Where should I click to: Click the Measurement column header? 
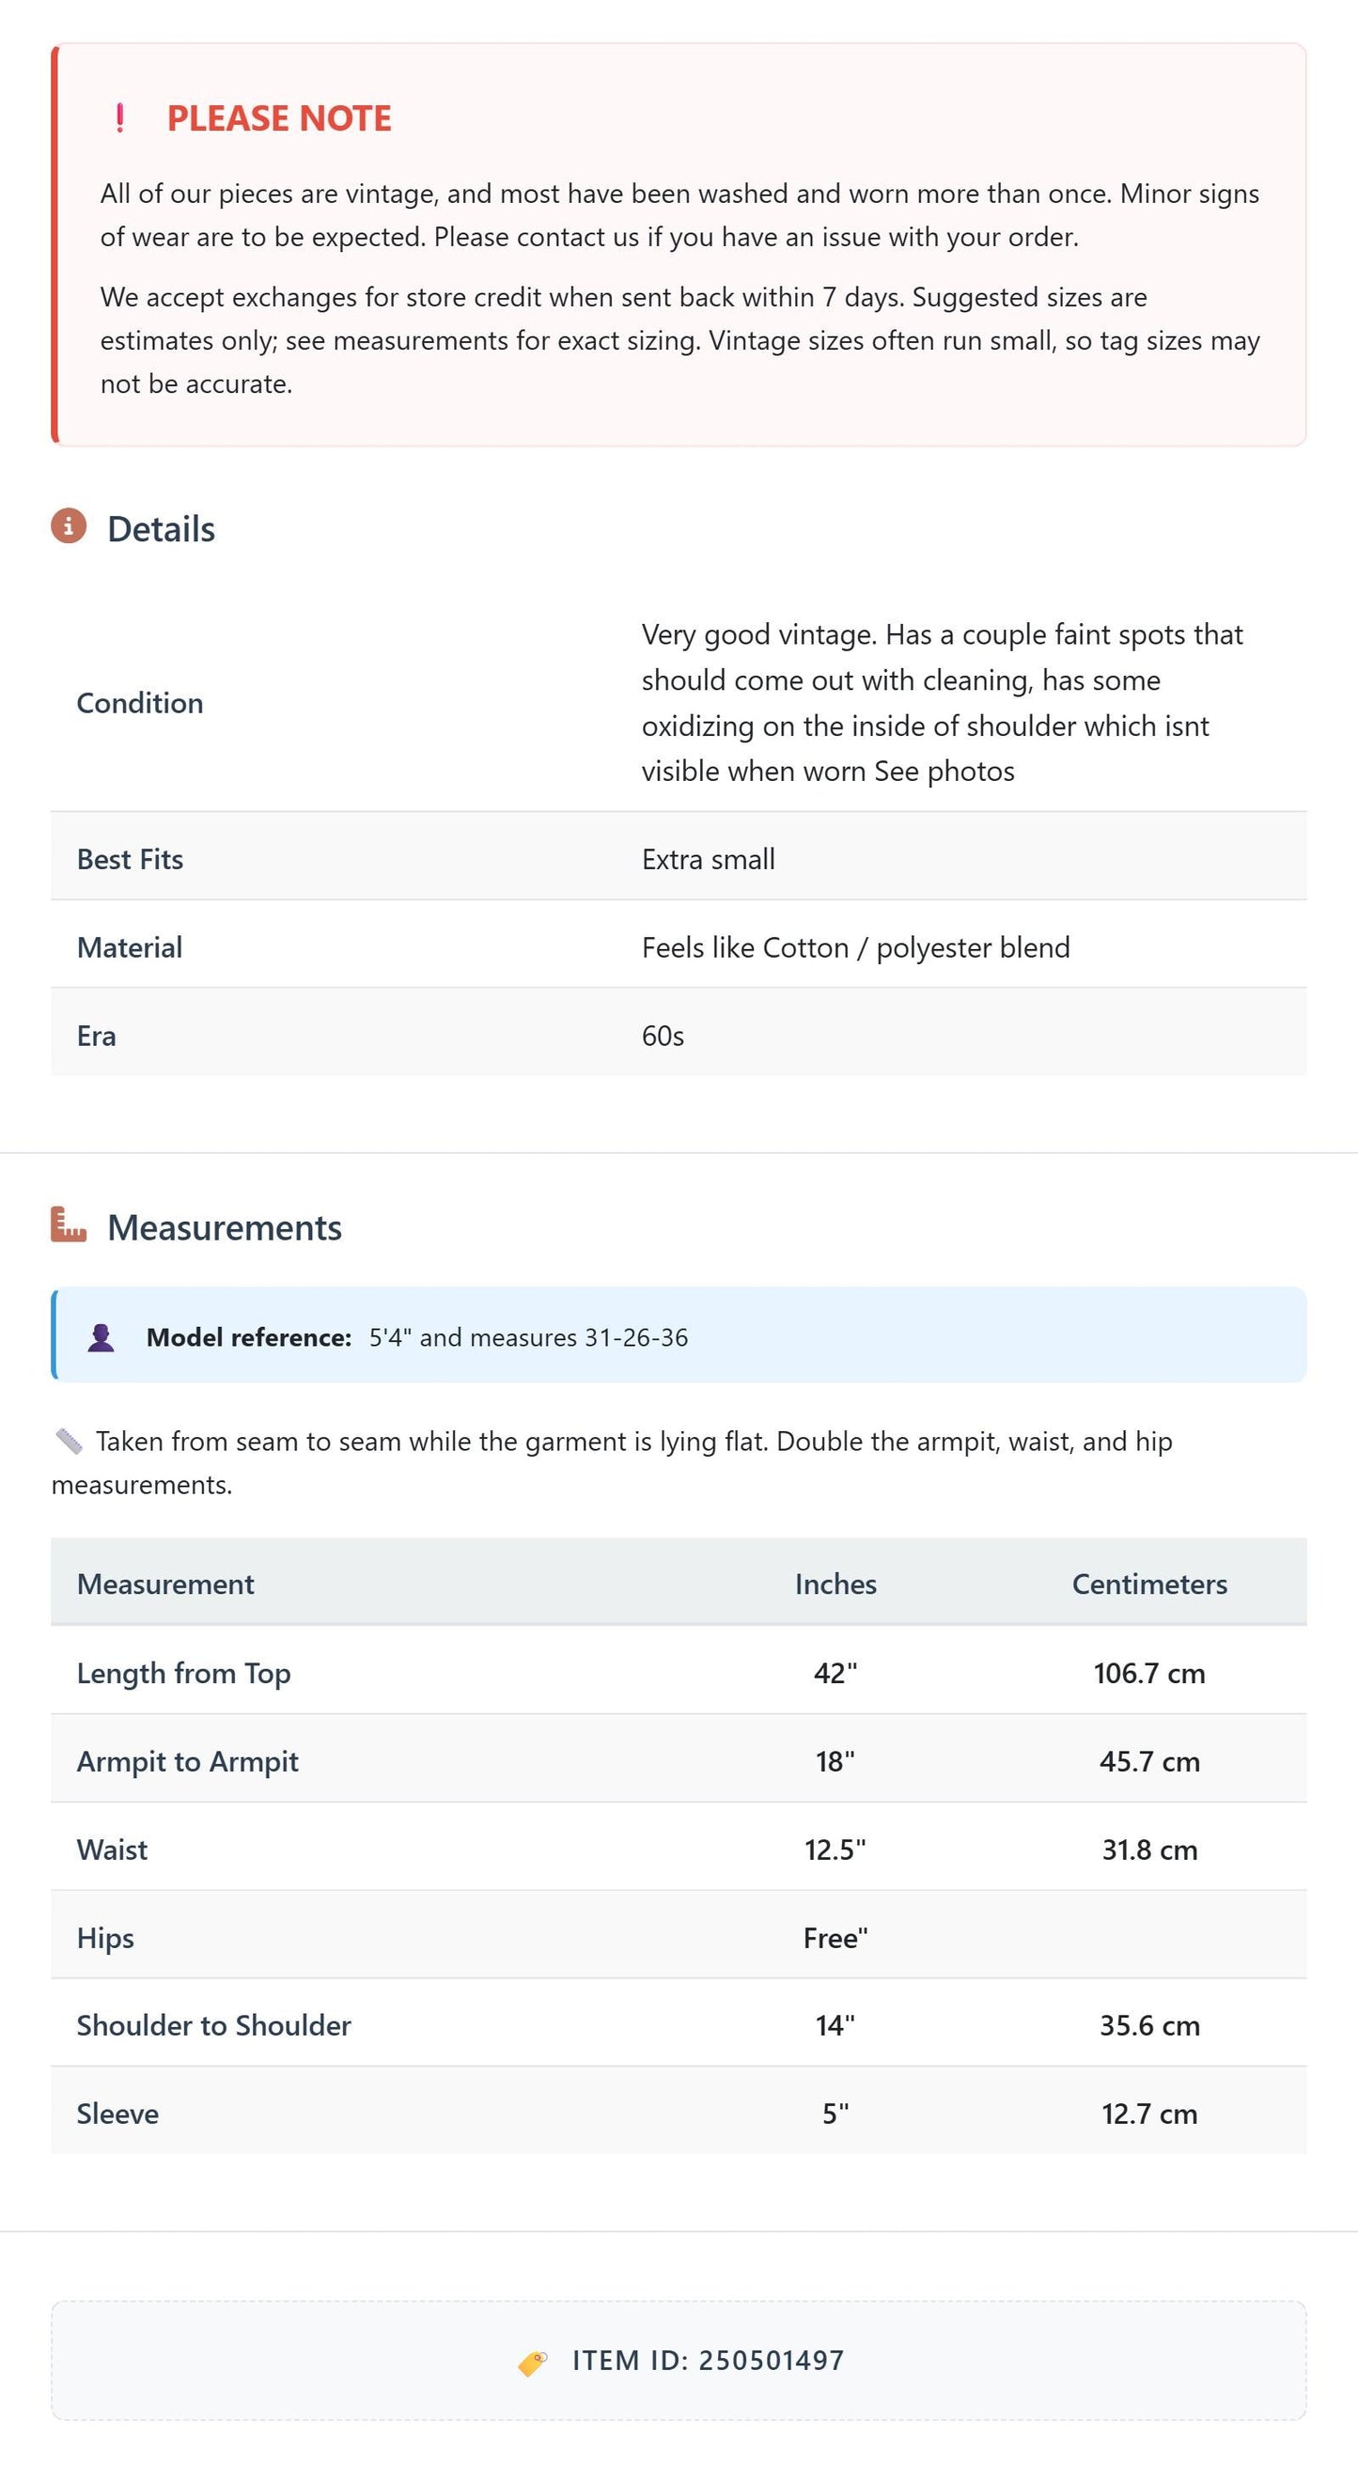point(165,1584)
